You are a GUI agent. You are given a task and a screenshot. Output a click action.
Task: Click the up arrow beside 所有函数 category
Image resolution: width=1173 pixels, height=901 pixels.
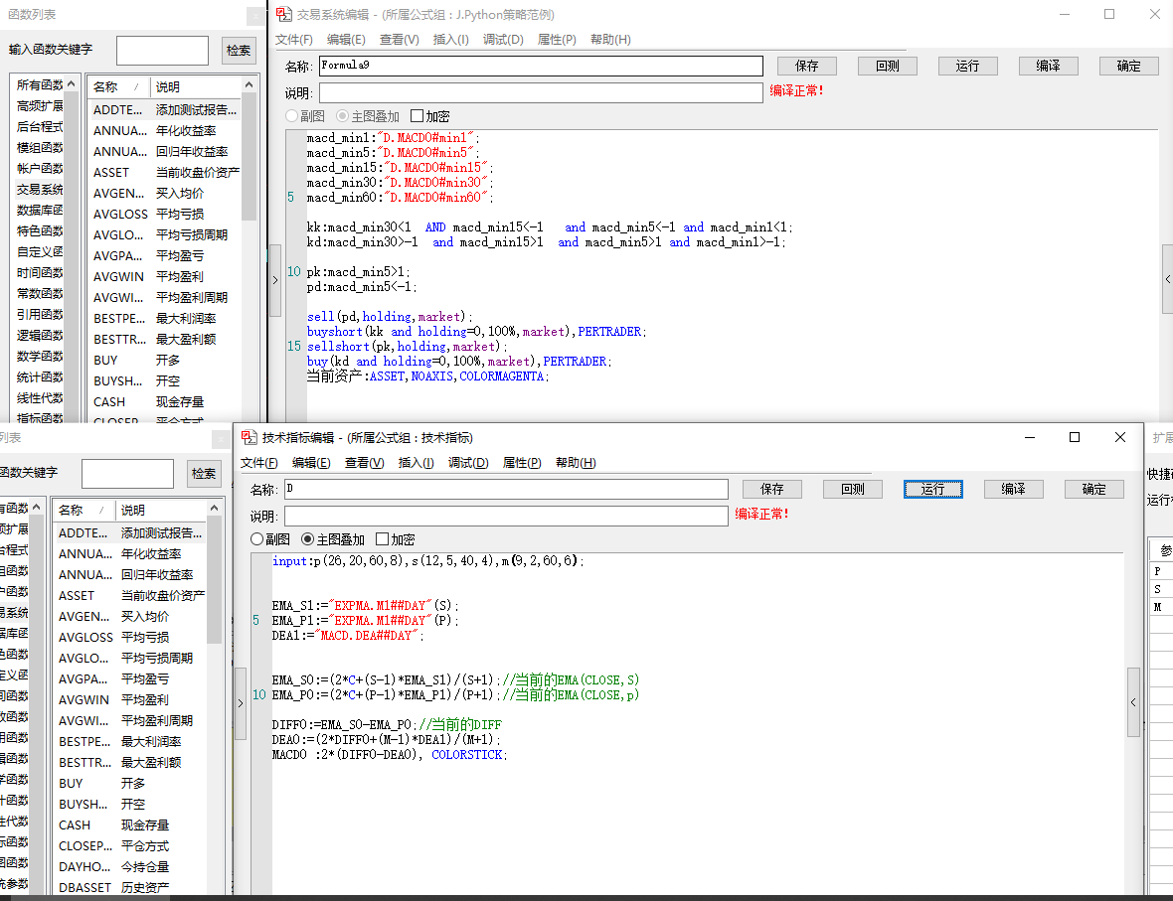tap(71, 83)
